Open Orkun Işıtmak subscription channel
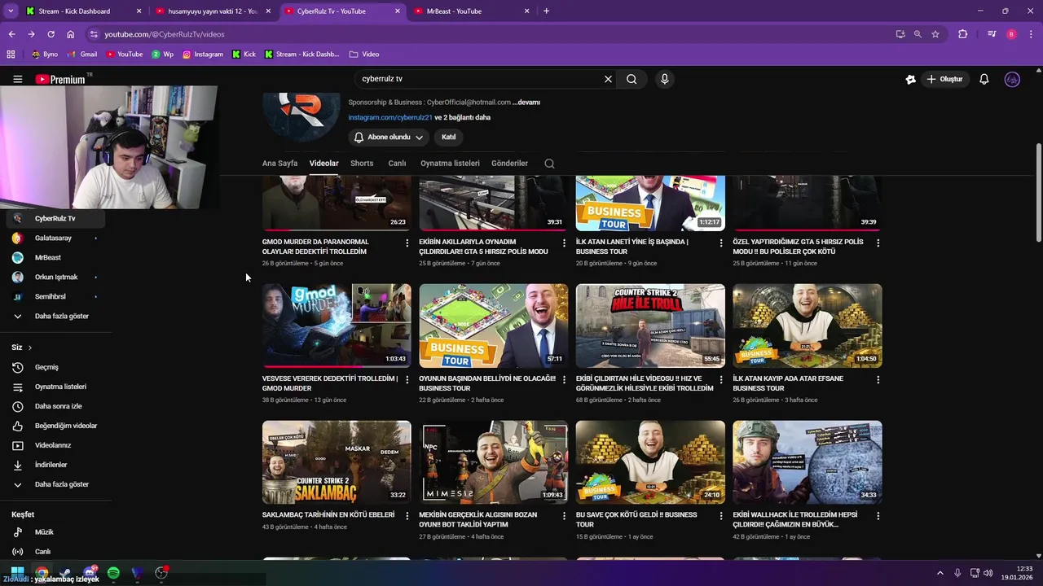The height and width of the screenshot is (586, 1043). tap(56, 278)
